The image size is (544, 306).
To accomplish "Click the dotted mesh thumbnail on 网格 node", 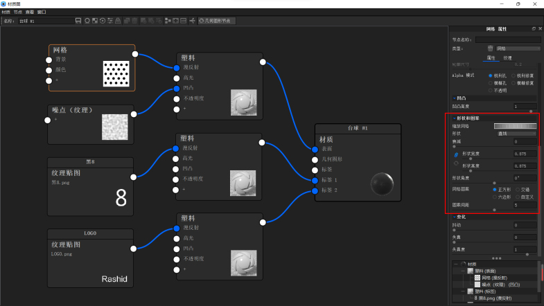I will pyautogui.click(x=116, y=72).
